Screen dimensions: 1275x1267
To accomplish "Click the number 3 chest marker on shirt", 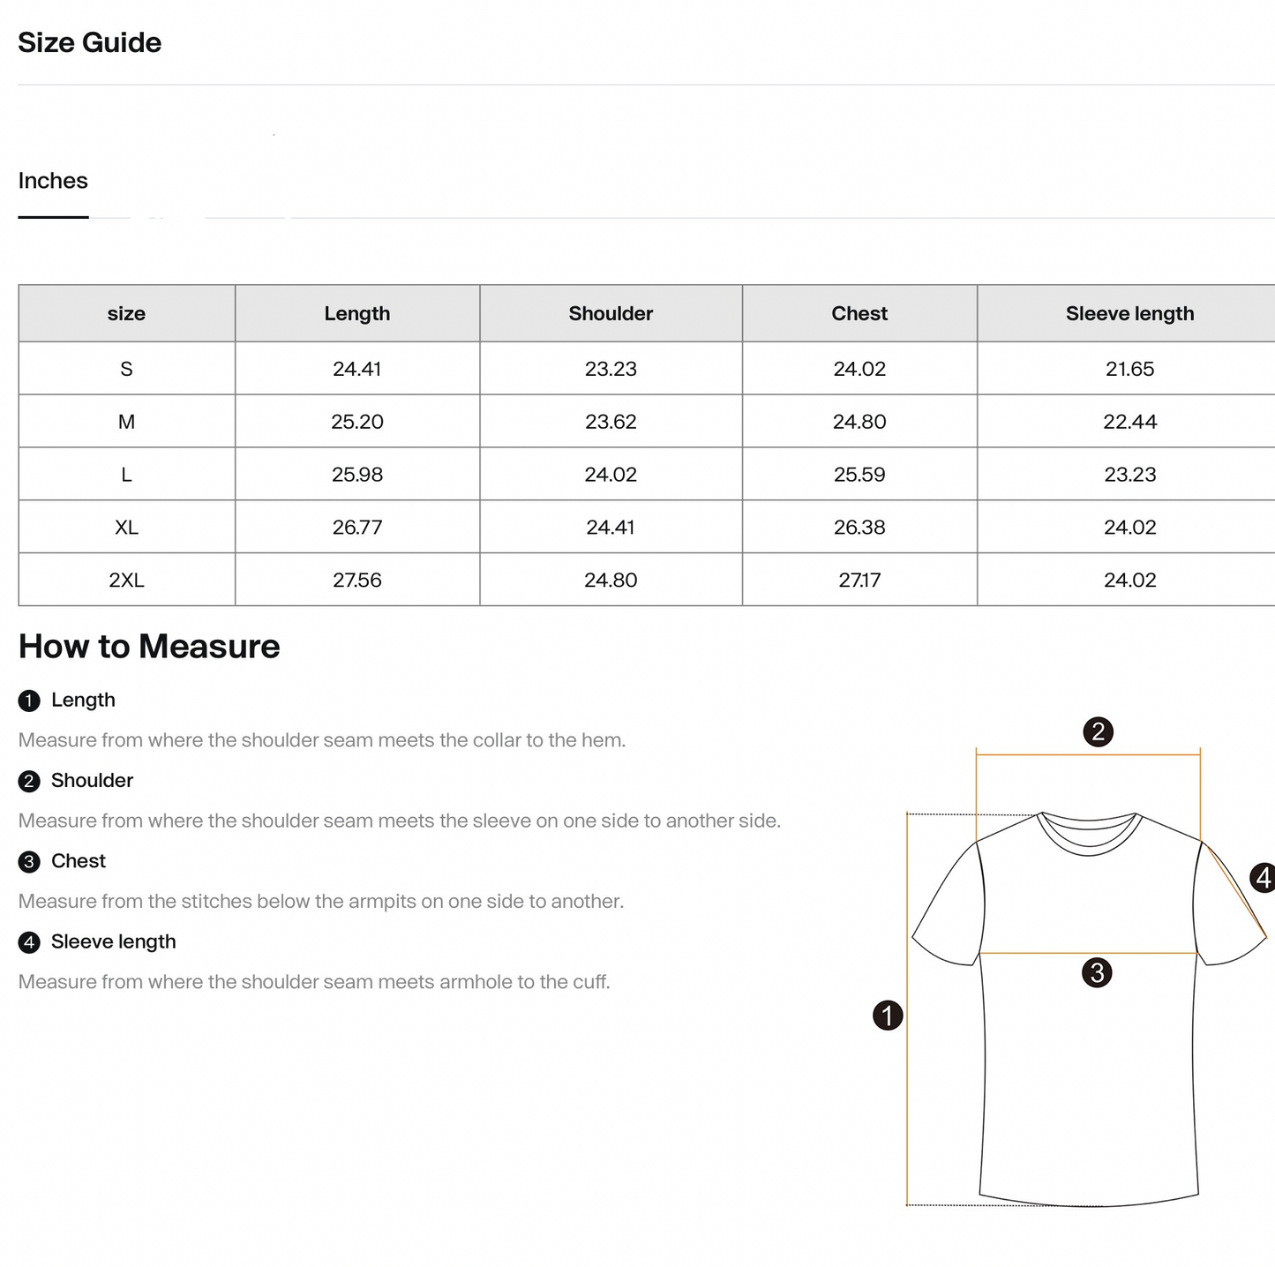I will [1097, 973].
